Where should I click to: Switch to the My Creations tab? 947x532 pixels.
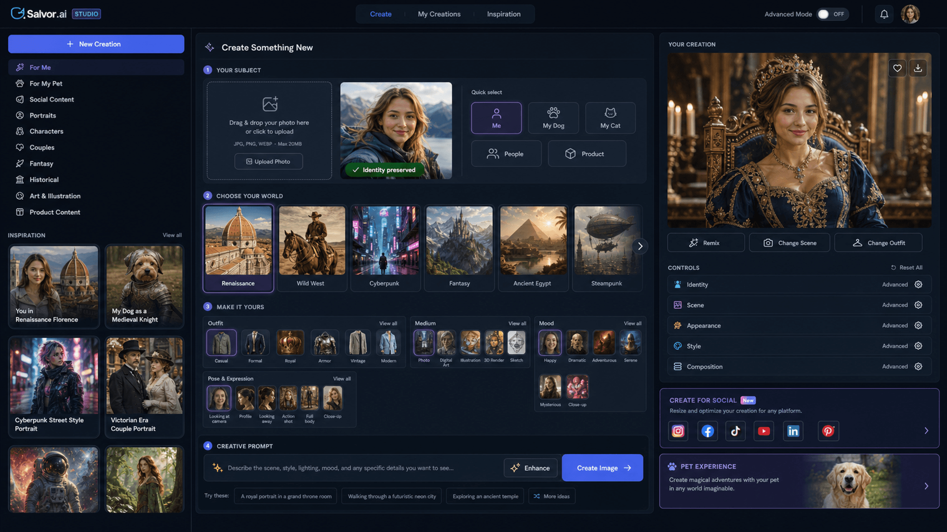(x=439, y=14)
